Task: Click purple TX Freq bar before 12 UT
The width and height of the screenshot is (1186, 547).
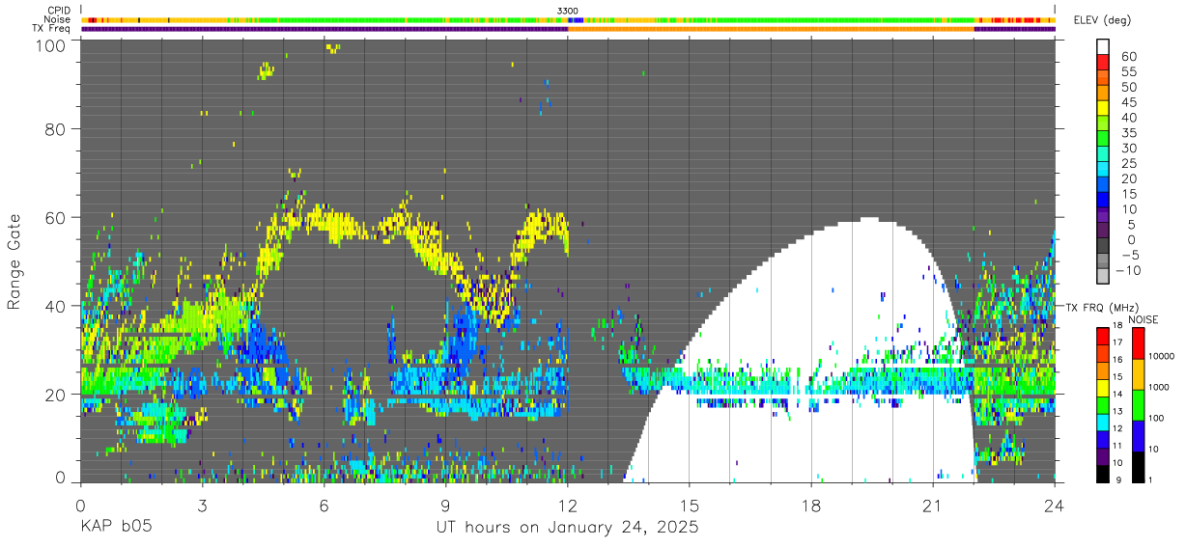Action: (324, 29)
